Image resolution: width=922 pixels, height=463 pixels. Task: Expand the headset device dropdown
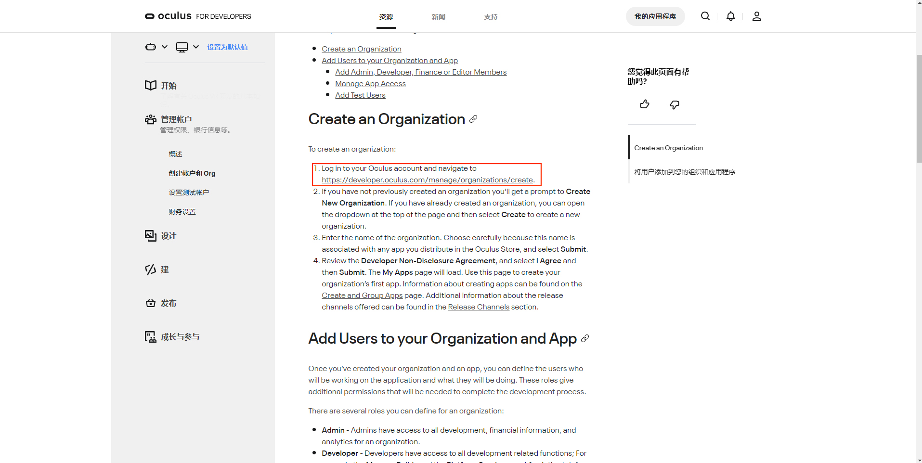156,47
